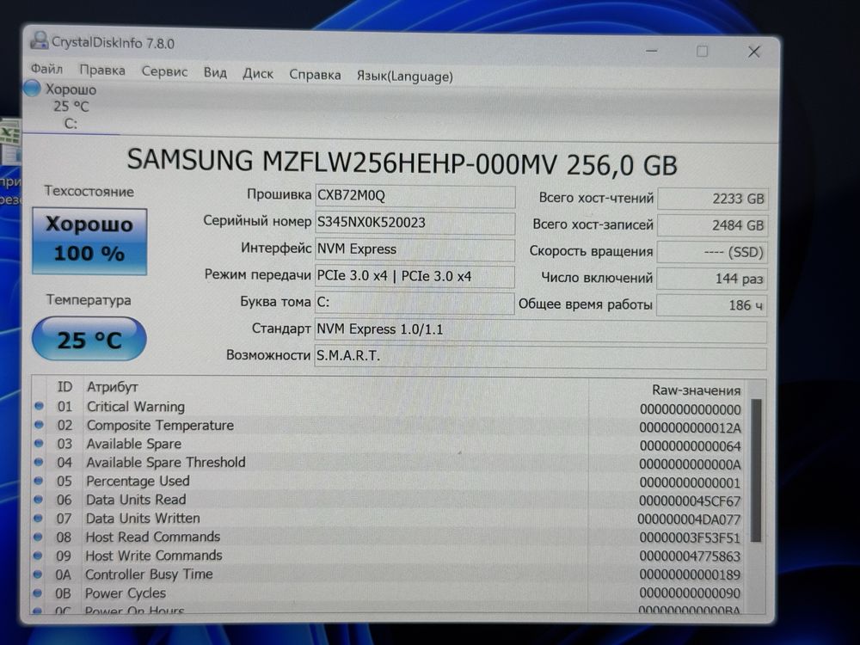The width and height of the screenshot is (860, 645).
Task: Select the Data Units Read row
Action: point(388,501)
